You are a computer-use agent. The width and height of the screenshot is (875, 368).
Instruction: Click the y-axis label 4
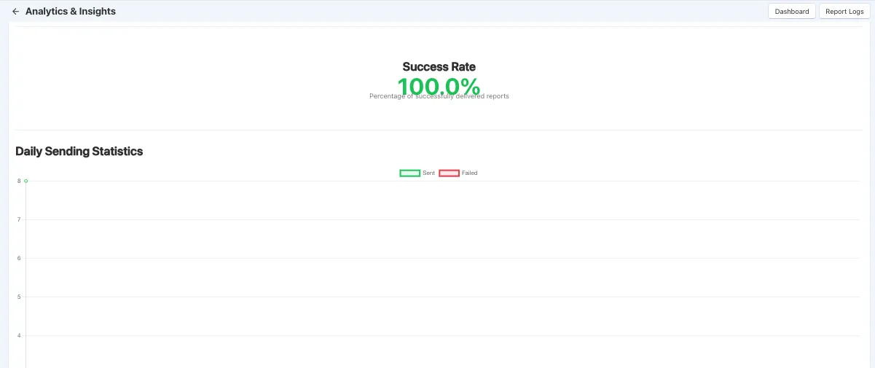click(x=19, y=335)
